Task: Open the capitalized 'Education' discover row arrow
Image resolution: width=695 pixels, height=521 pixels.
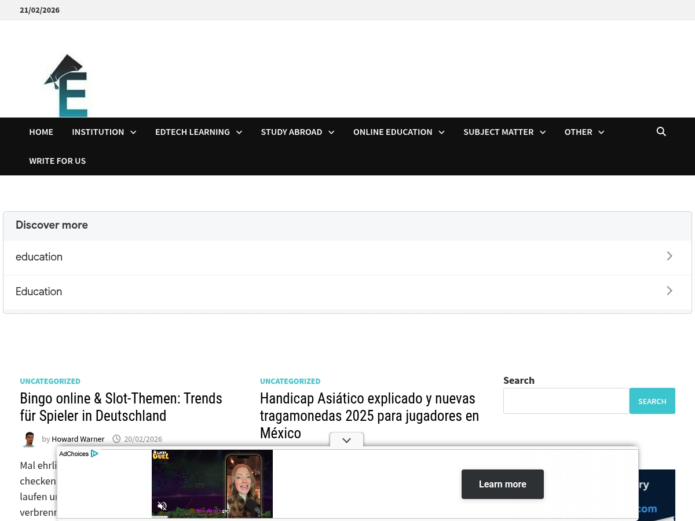Action: tap(670, 291)
